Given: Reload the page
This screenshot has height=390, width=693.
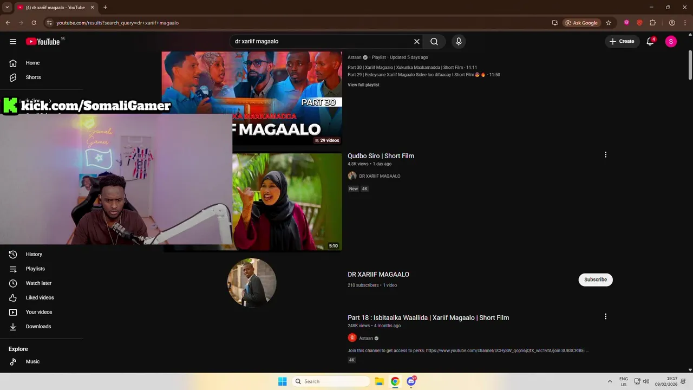Looking at the screenshot, I should pos(34,23).
